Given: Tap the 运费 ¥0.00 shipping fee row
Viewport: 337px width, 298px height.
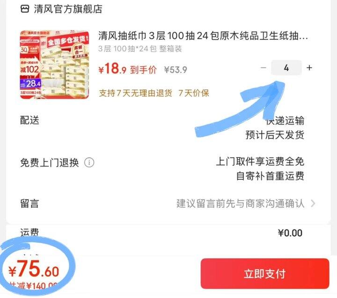Looking at the screenshot, I should click(x=161, y=233).
